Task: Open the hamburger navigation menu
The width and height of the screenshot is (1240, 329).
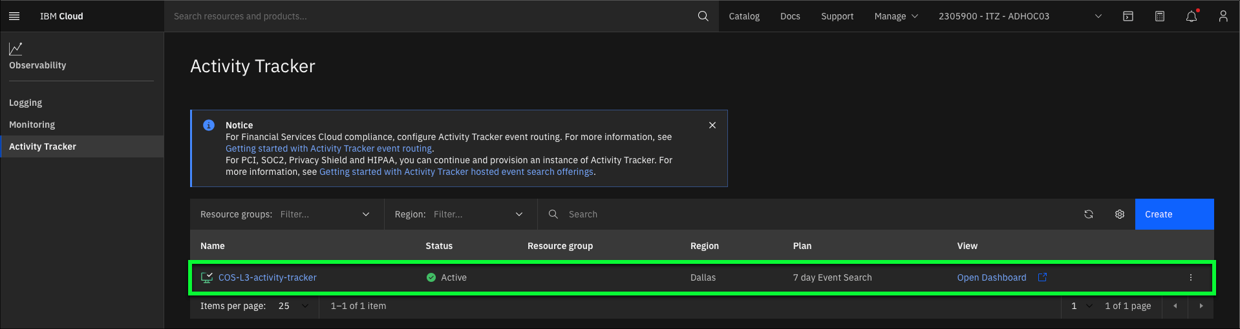Action: 14,16
